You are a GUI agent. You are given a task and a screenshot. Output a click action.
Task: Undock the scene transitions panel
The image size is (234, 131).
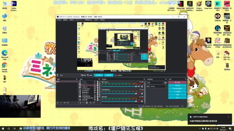tap(166, 79)
